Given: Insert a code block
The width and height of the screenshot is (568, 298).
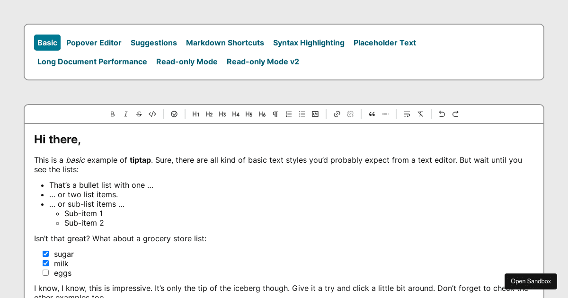Looking at the screenshot, I should point(315,114).
